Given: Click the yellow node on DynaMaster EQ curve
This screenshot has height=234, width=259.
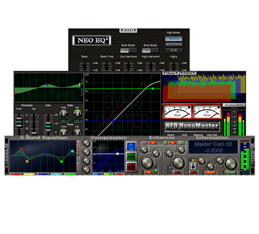Looking at the screenshot, I should 79,84.
